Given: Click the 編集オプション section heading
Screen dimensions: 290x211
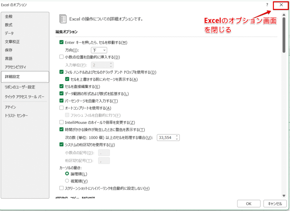Looking at the screenshot, I should (66, 32).
